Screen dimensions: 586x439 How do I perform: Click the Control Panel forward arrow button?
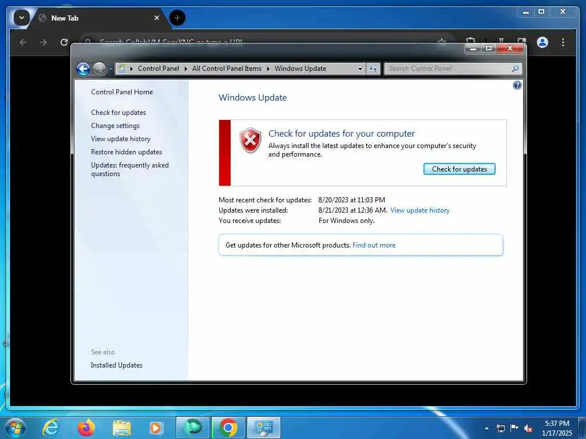point(99,69)
